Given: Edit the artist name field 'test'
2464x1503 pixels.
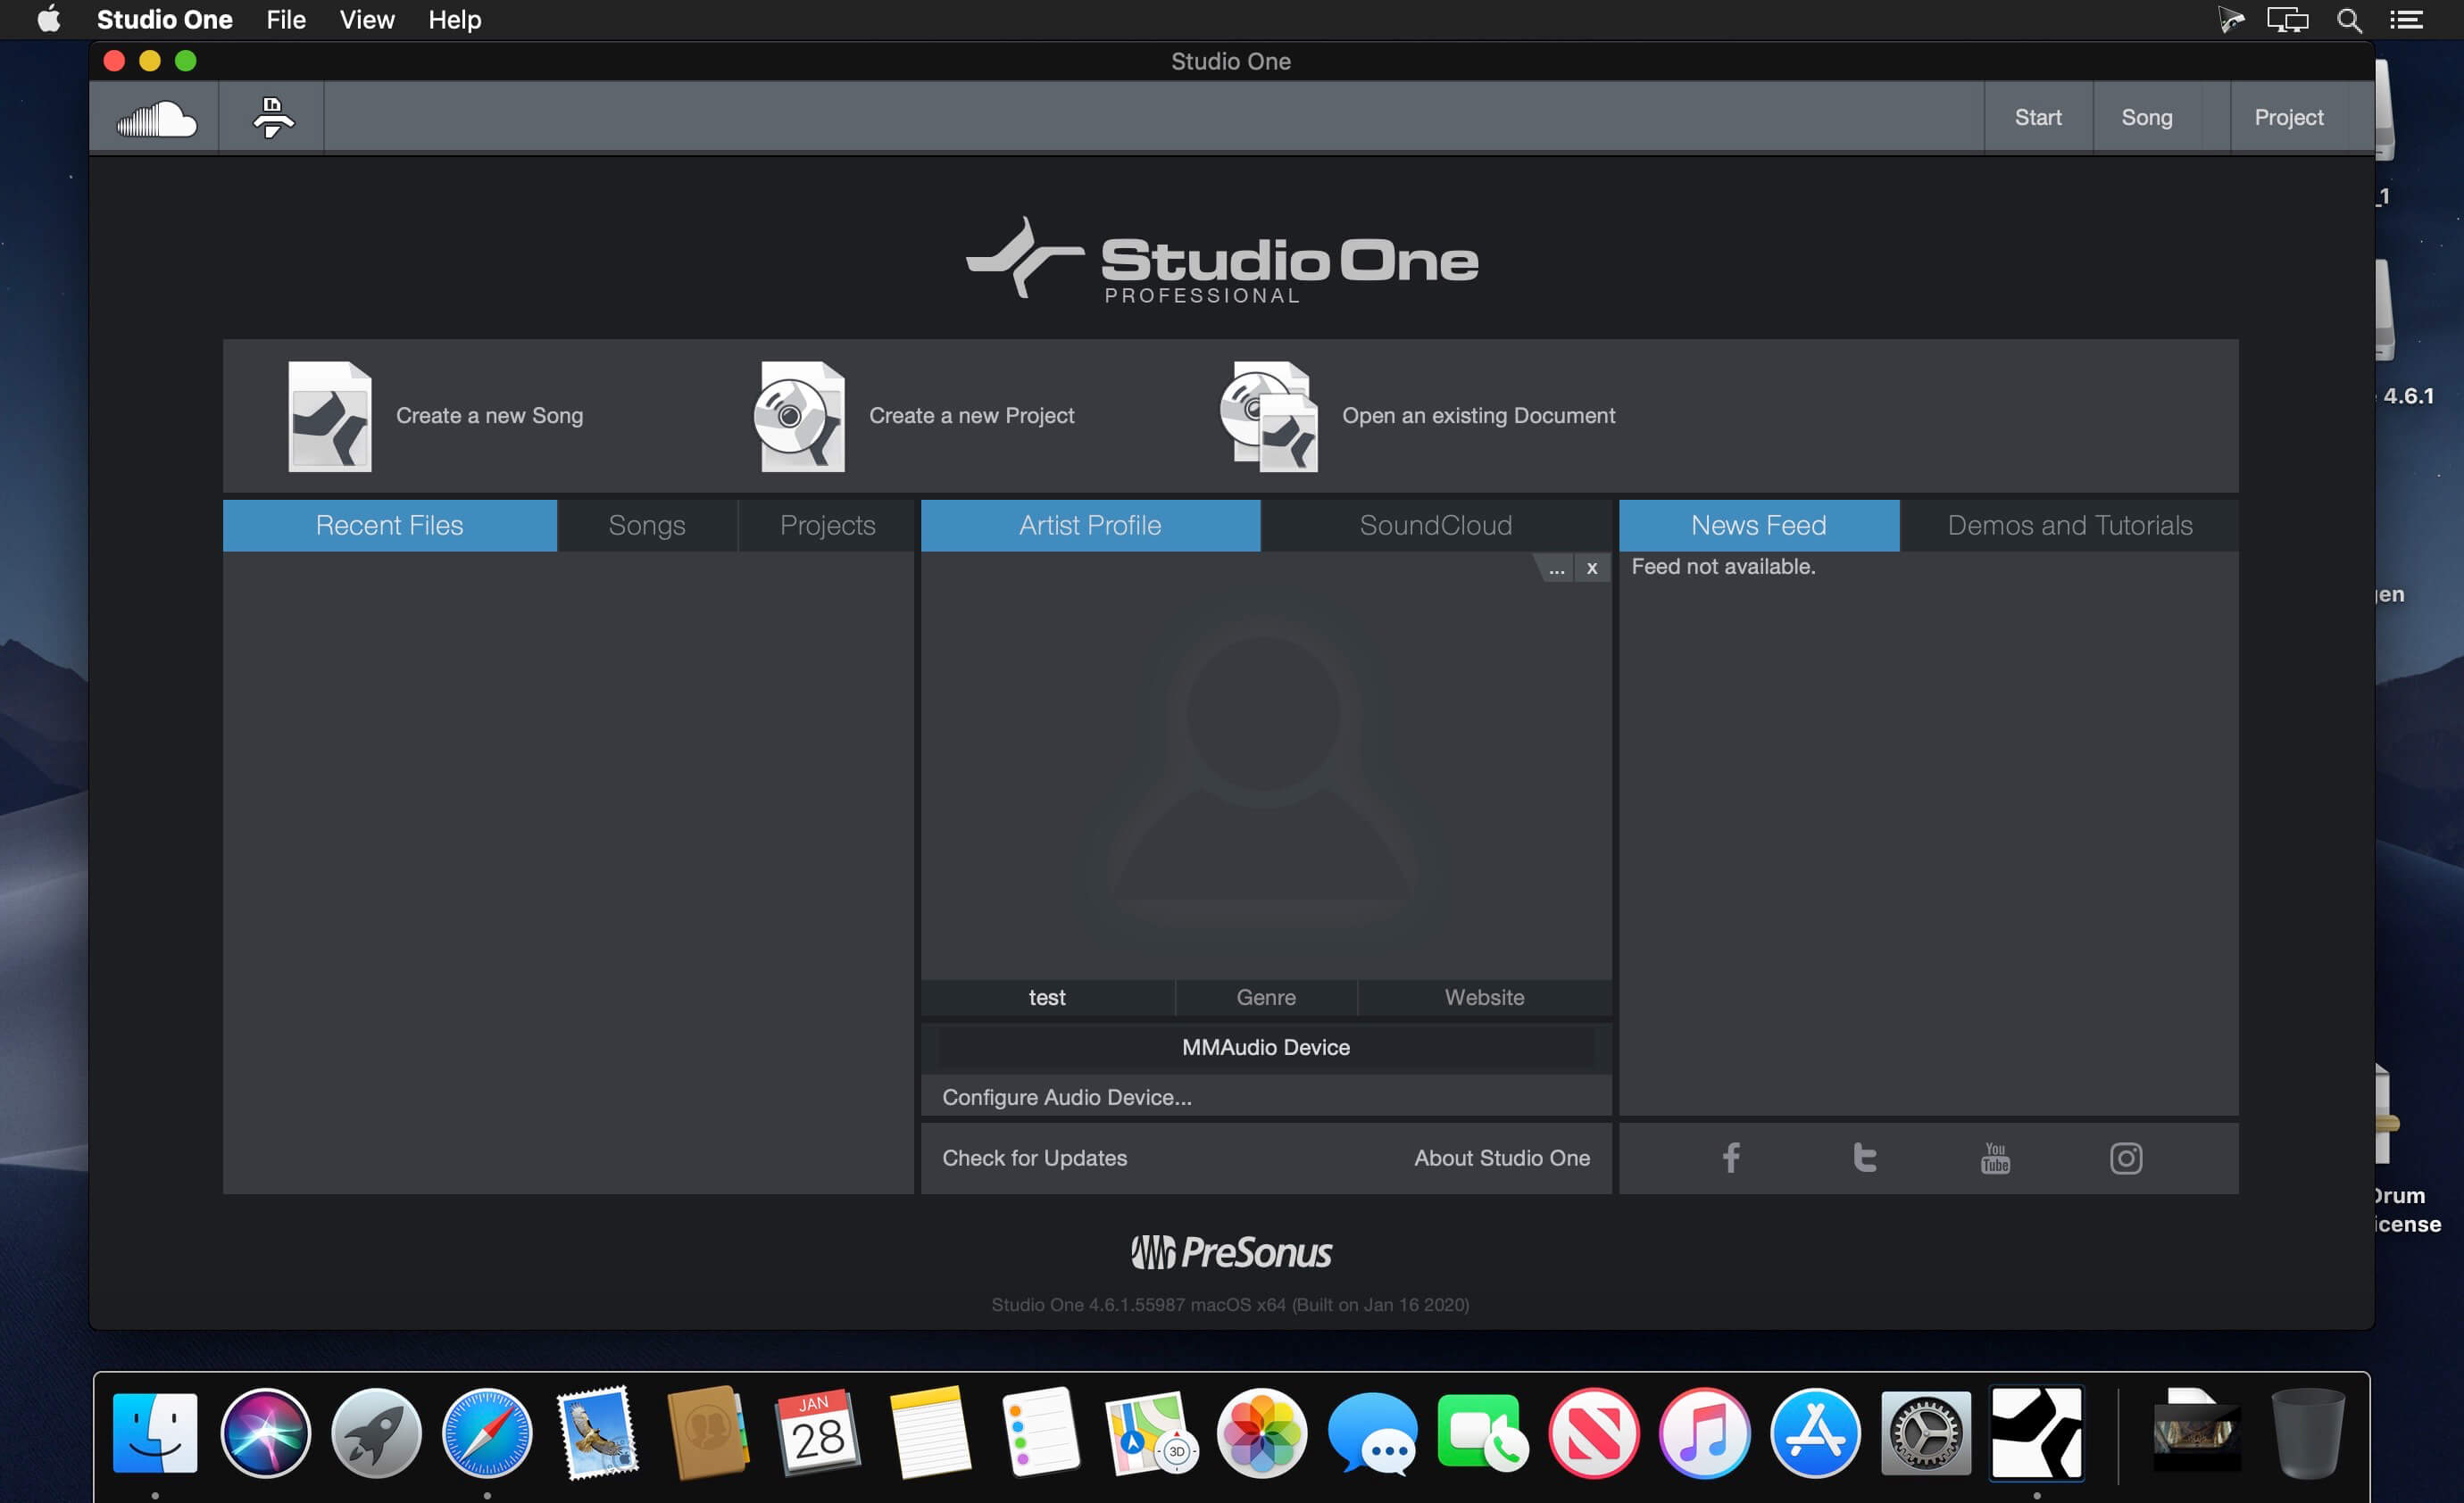Looking at the screenshot, I should (1047, 998).
